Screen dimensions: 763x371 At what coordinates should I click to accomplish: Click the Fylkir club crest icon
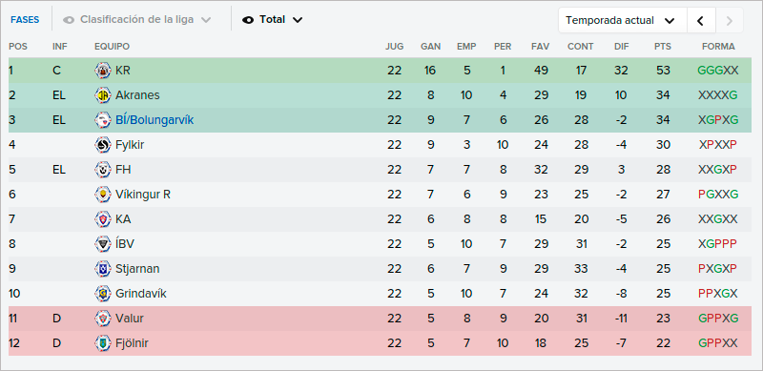(x=103, y=145)
